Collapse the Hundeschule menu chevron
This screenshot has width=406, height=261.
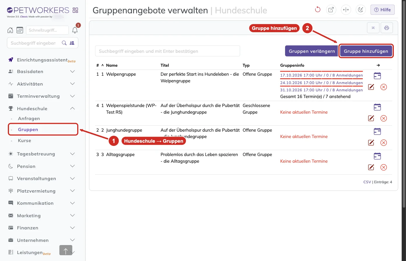click(x=72, y=108)
